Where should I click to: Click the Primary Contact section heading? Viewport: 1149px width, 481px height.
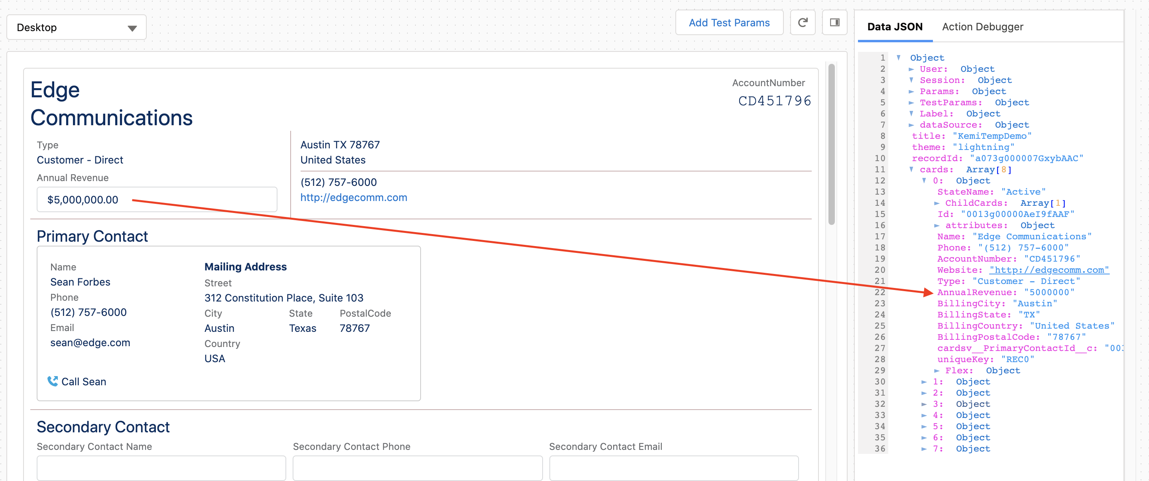pos(92,237)
